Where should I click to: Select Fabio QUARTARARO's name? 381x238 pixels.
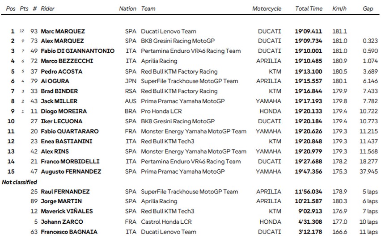click(69, 131)
